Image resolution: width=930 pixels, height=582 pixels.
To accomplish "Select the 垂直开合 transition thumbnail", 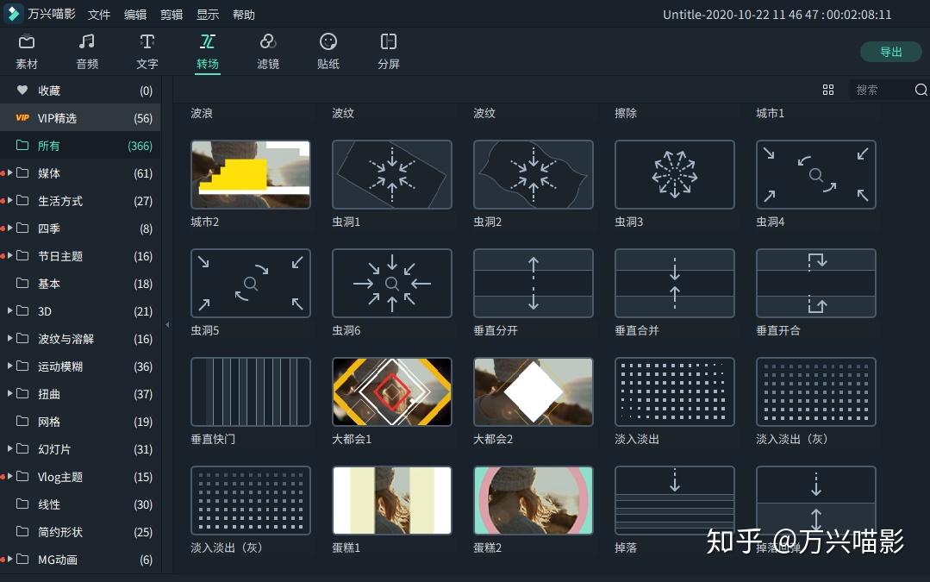I will (816, 283).
